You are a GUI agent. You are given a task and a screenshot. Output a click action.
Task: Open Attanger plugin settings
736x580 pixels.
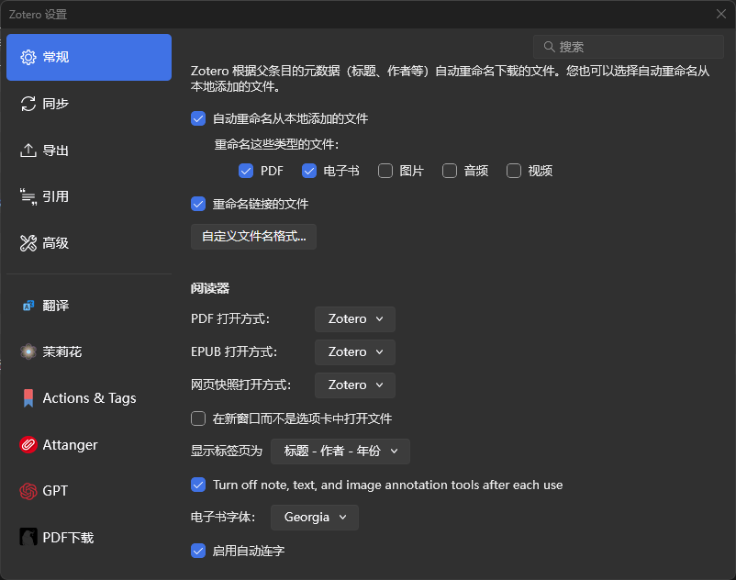(x=89, y=444)
